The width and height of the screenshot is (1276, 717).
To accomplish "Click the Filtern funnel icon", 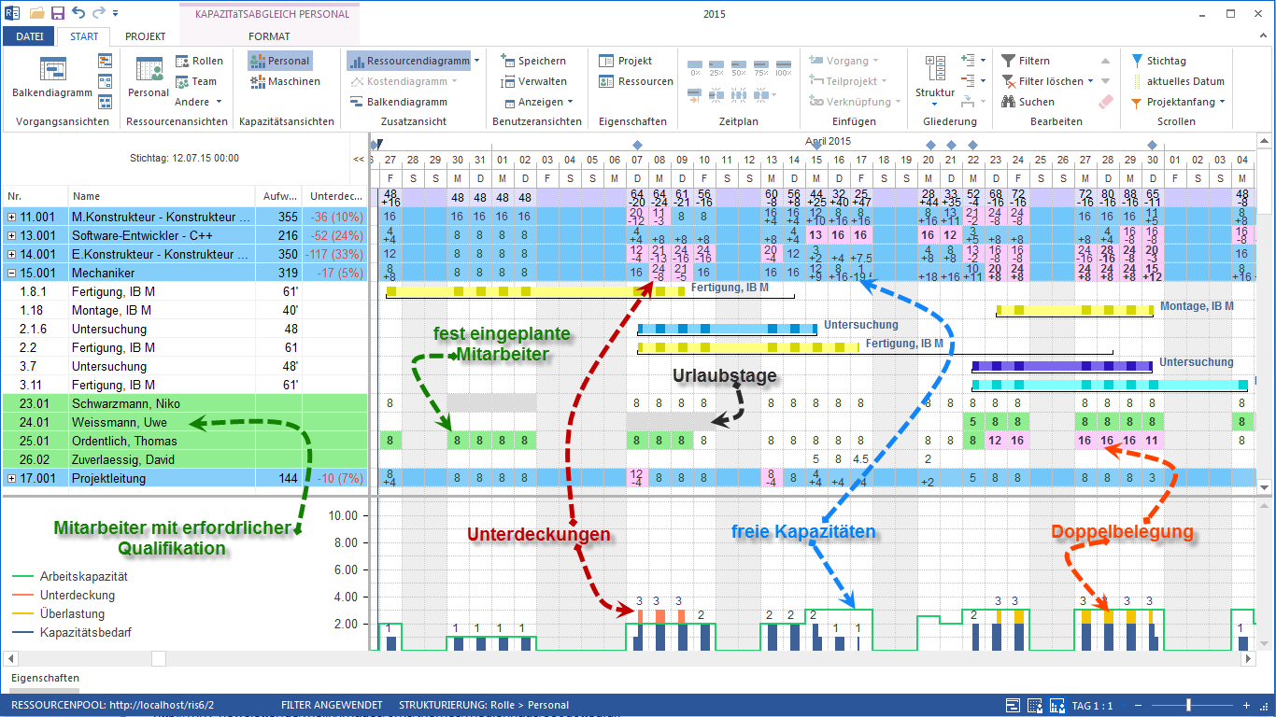I will (1009, 61).
